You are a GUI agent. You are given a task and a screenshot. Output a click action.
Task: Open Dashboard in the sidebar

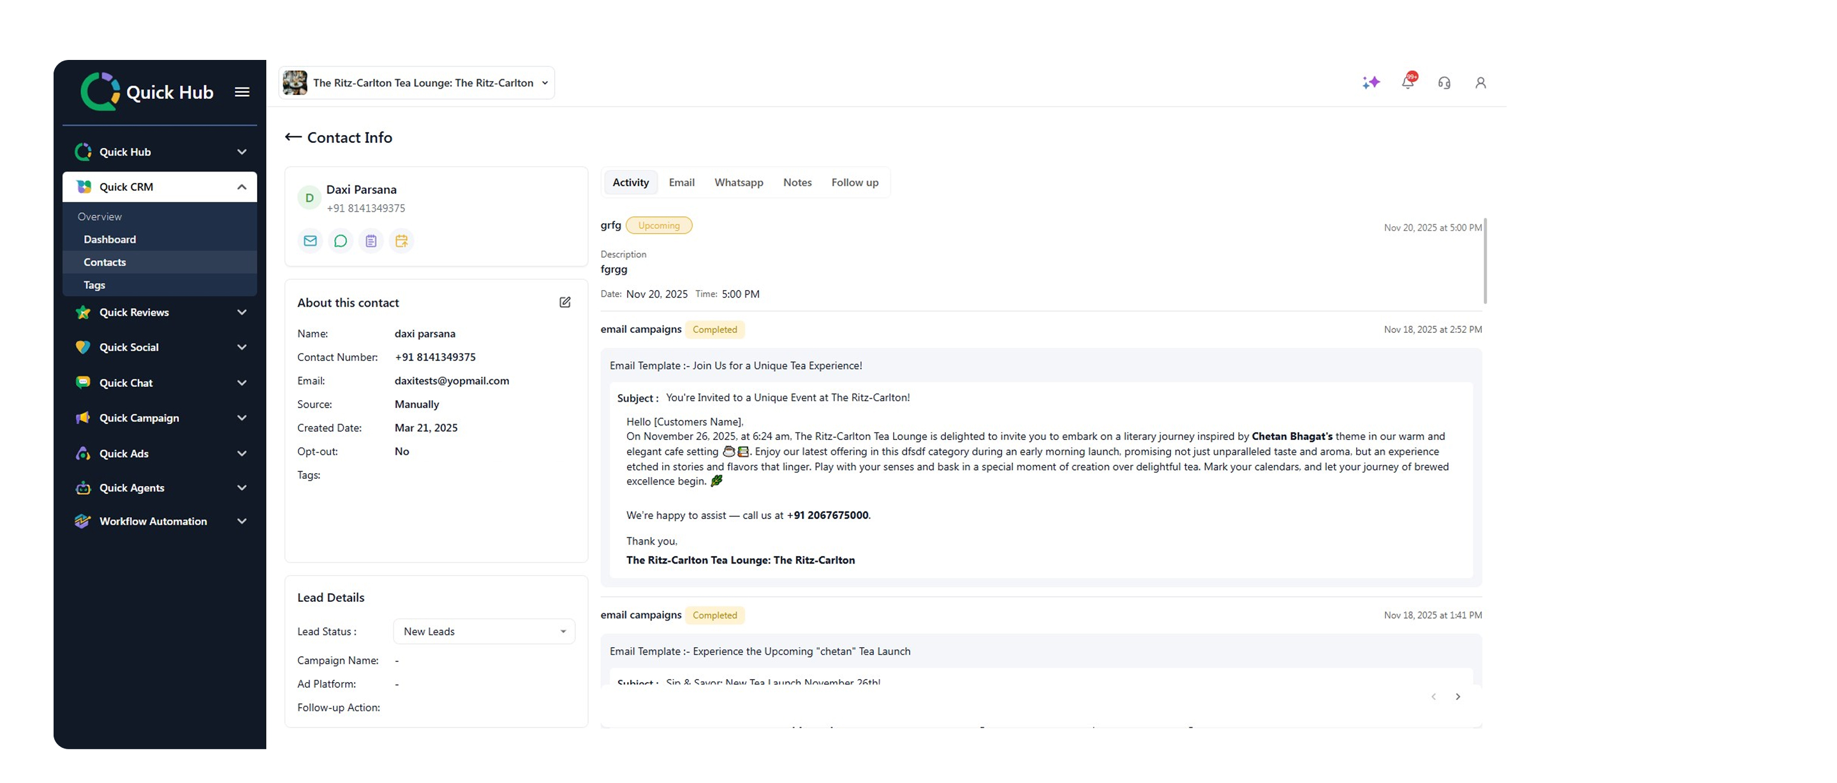110,240
